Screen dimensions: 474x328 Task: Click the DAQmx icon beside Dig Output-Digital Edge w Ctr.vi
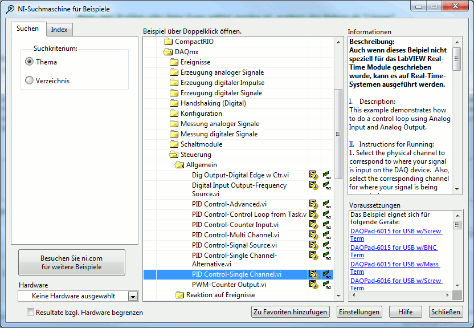click(x=327, y=175)
